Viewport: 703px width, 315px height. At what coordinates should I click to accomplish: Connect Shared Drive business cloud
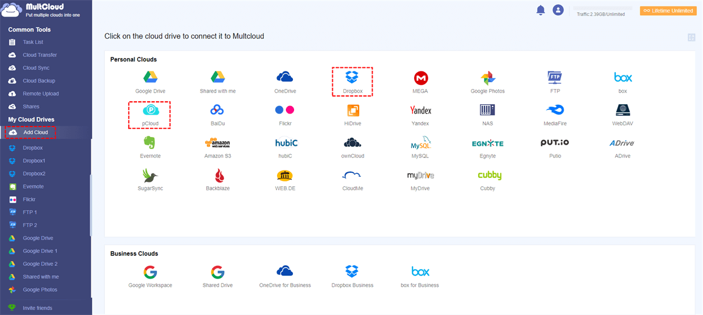pyautogui.click(x=217, y=277)
